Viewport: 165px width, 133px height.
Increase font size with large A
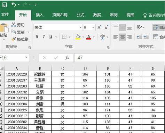[x=99, y=27]
